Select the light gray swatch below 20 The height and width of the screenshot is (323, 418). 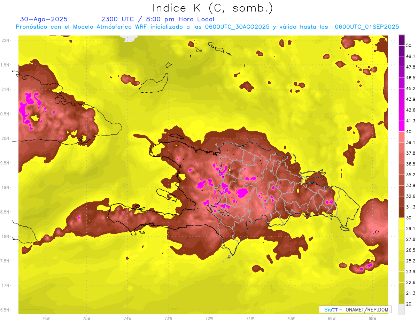tap(402, 309)
